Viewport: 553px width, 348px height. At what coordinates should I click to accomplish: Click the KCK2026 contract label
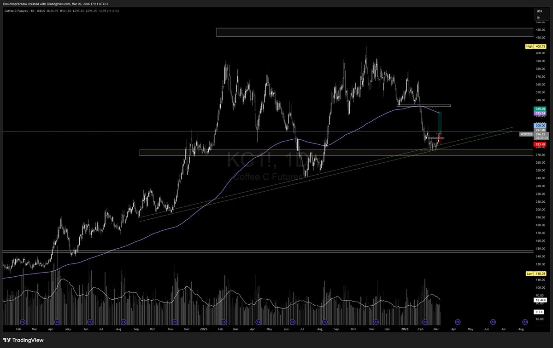(526, 134)
